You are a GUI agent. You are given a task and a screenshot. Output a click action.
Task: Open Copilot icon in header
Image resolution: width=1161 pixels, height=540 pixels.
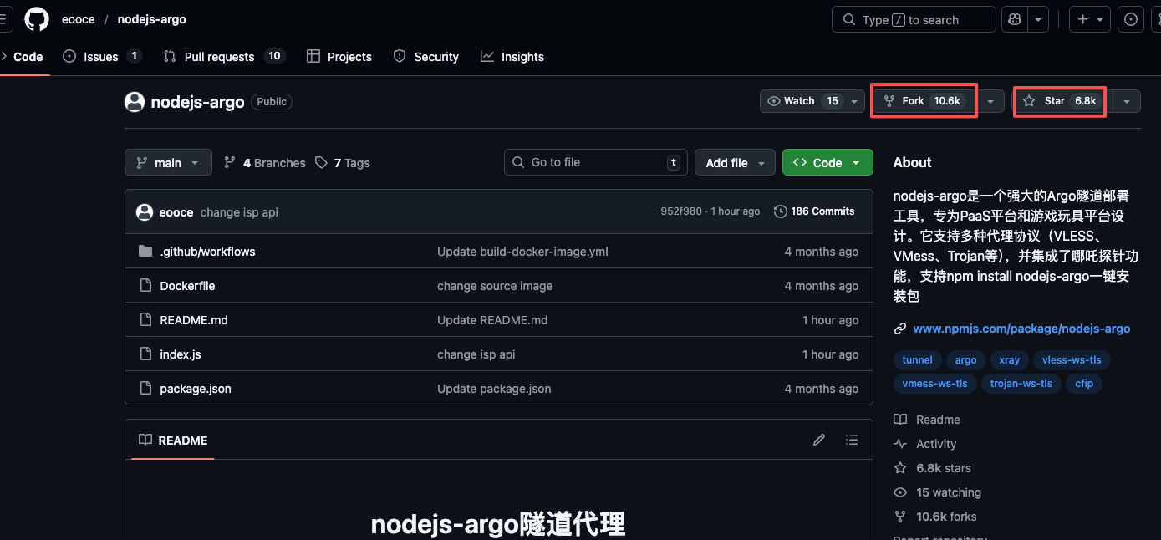(1016, 19)
